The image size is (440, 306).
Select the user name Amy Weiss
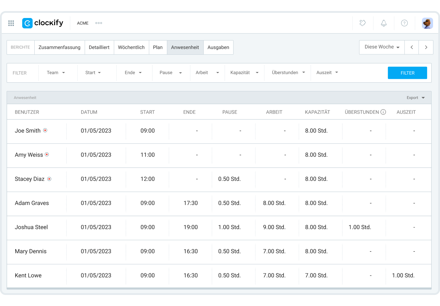point(29,155)
